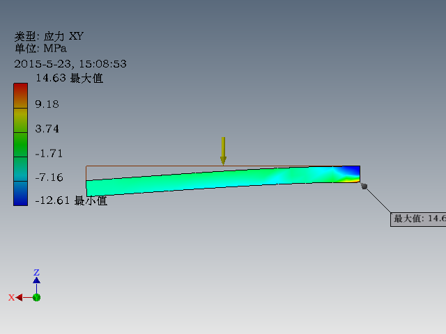Viewport: 446px width, 334px height.
Task: Click the blue Z axis arrow
Action: click(36, 280)
